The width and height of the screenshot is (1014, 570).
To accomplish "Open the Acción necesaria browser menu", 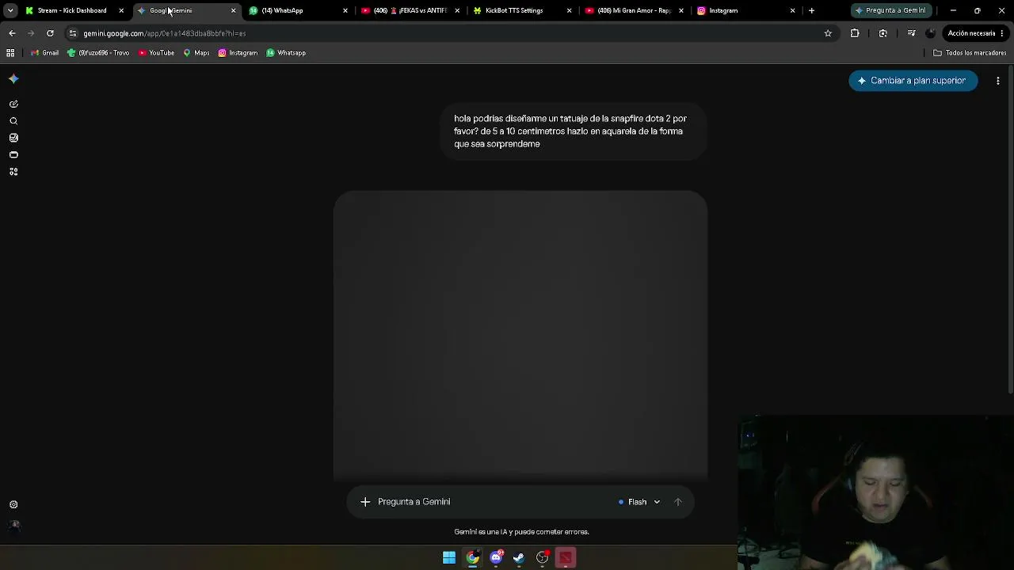I will click(x=976, y=33).
